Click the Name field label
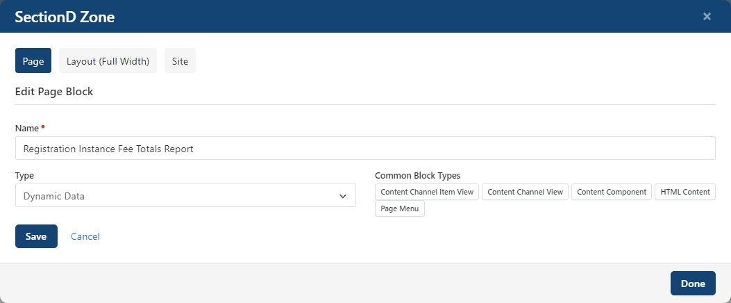This screenshot has width=731, height=303. tap(27, 128)
